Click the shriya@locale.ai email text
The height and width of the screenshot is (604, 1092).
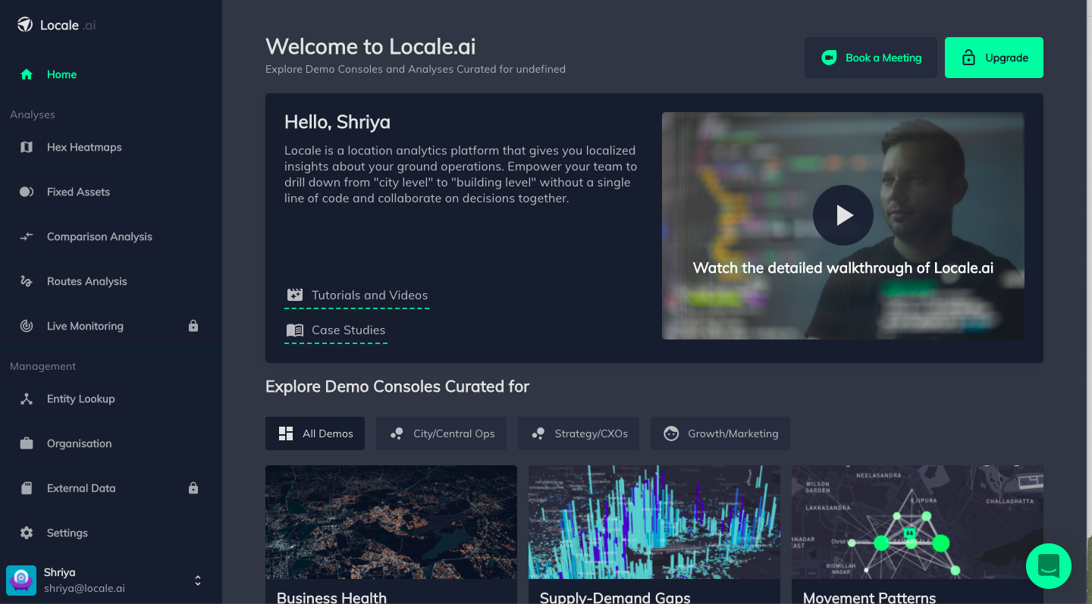84,588
